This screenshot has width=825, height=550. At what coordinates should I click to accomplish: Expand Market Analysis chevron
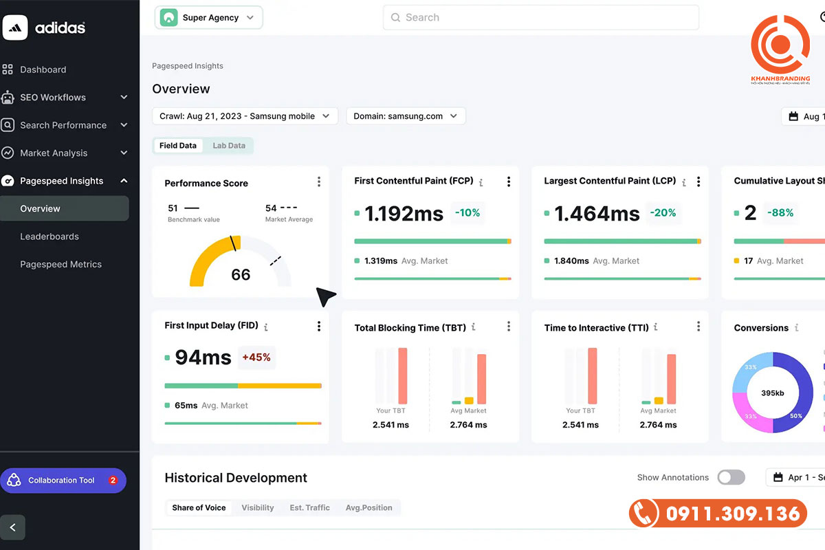point(124,153)
